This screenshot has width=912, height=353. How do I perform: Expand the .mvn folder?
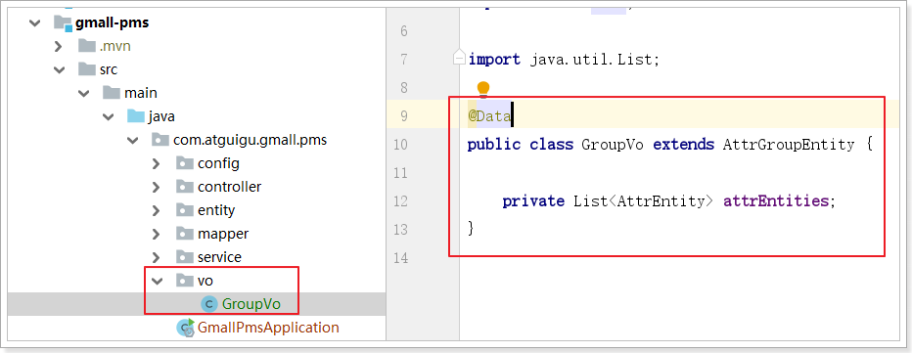click(59, 46)
